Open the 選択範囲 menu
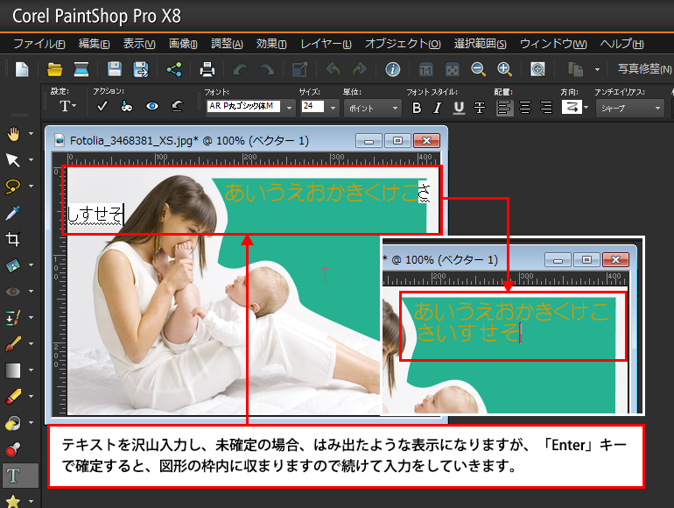The height and width of the screenshot is (508, 674). click(x=480, y=44)
